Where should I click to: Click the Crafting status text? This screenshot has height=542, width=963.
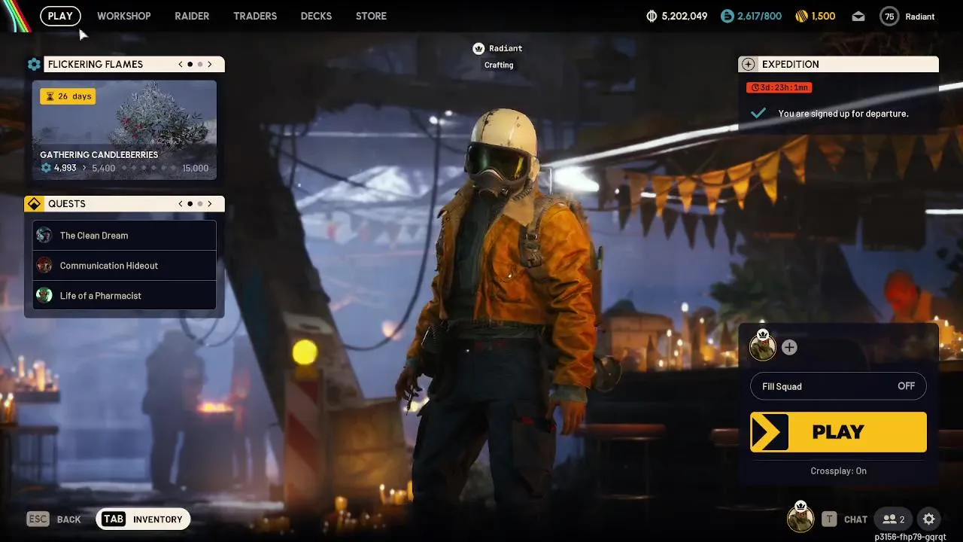click(x=499, y=65)
